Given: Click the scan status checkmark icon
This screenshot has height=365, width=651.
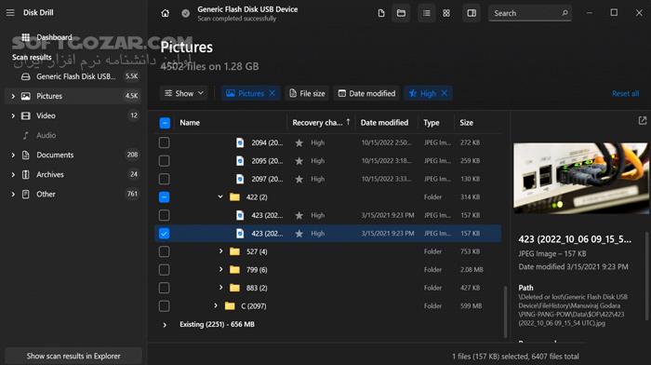Looking at the screenshot, I should (186, 13).
